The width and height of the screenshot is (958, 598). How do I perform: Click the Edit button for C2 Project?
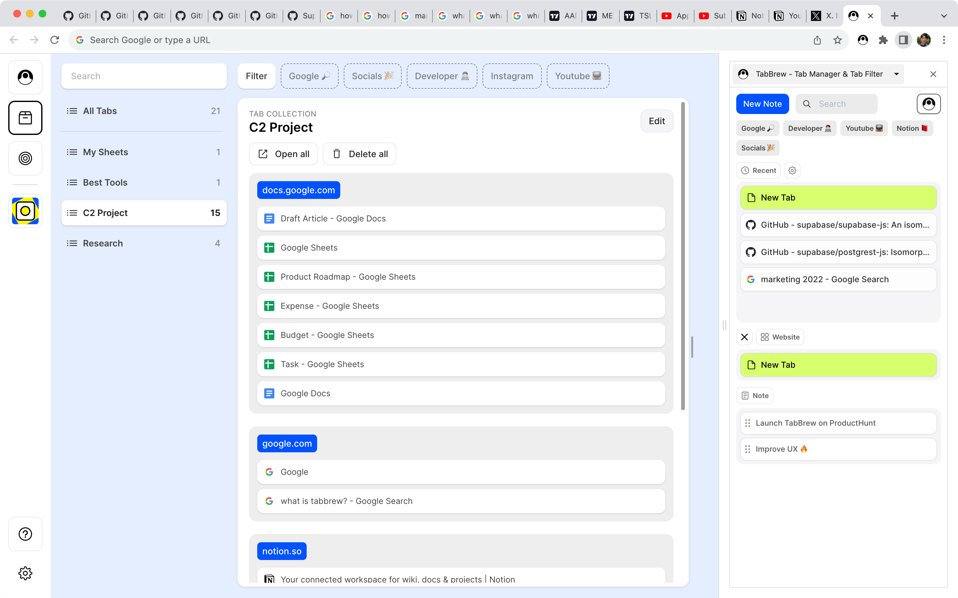(x=657, y=121)
